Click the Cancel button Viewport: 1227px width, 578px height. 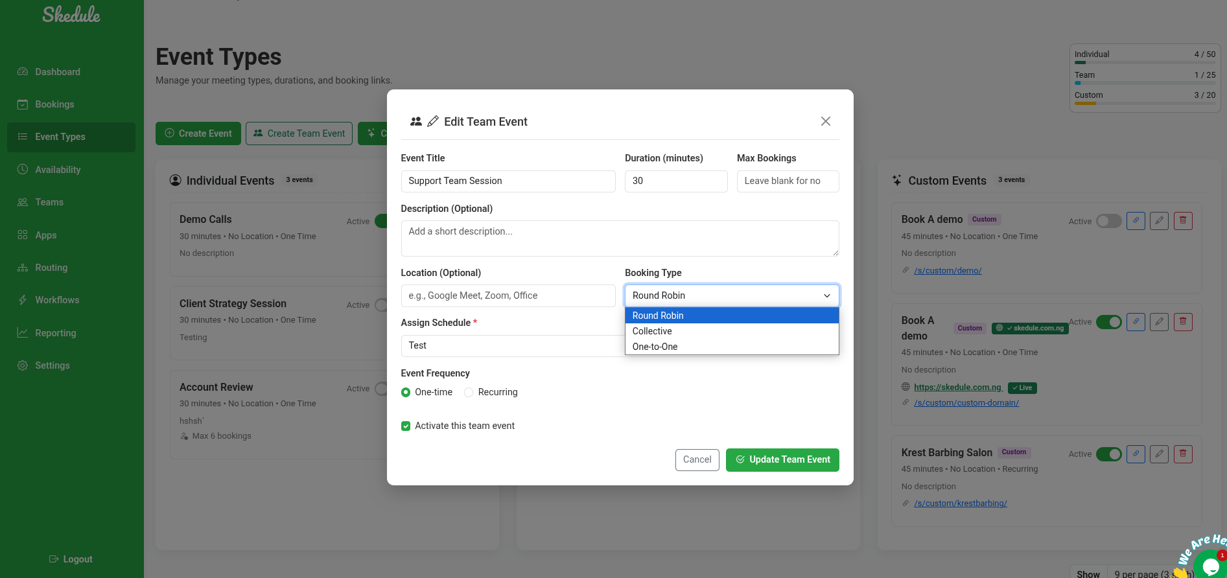(x=697, y=459)
